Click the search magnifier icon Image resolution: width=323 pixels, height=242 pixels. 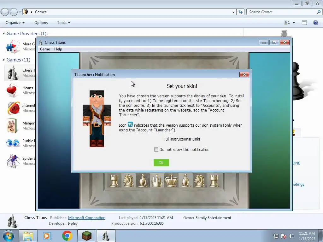(x=319, y=12)
